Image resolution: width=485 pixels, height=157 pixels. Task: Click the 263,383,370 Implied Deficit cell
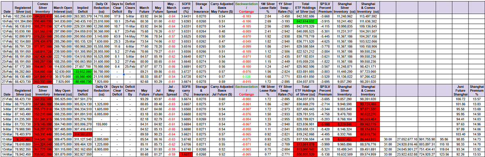pyautogui.click(x=82, y=17)
